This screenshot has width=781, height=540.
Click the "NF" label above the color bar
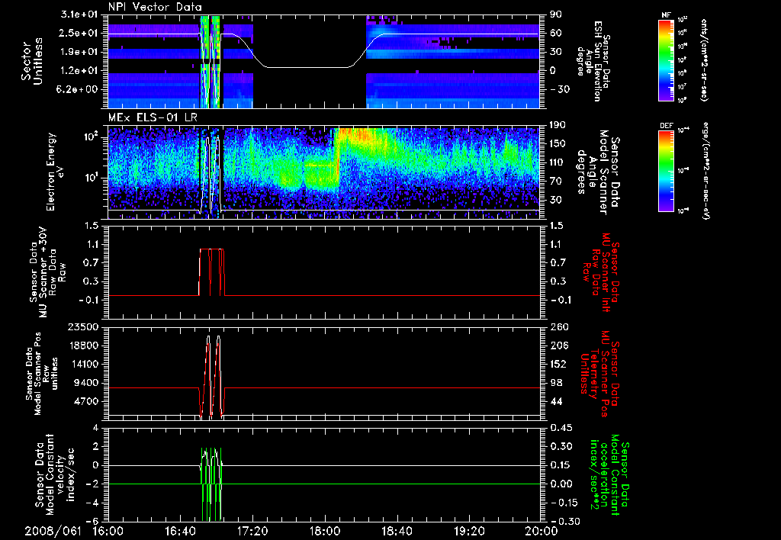666,15
